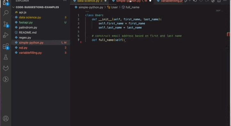Open Explorer panel more actions ellipsis
Viewport: 231px width, 126px height.
point(65,1)
